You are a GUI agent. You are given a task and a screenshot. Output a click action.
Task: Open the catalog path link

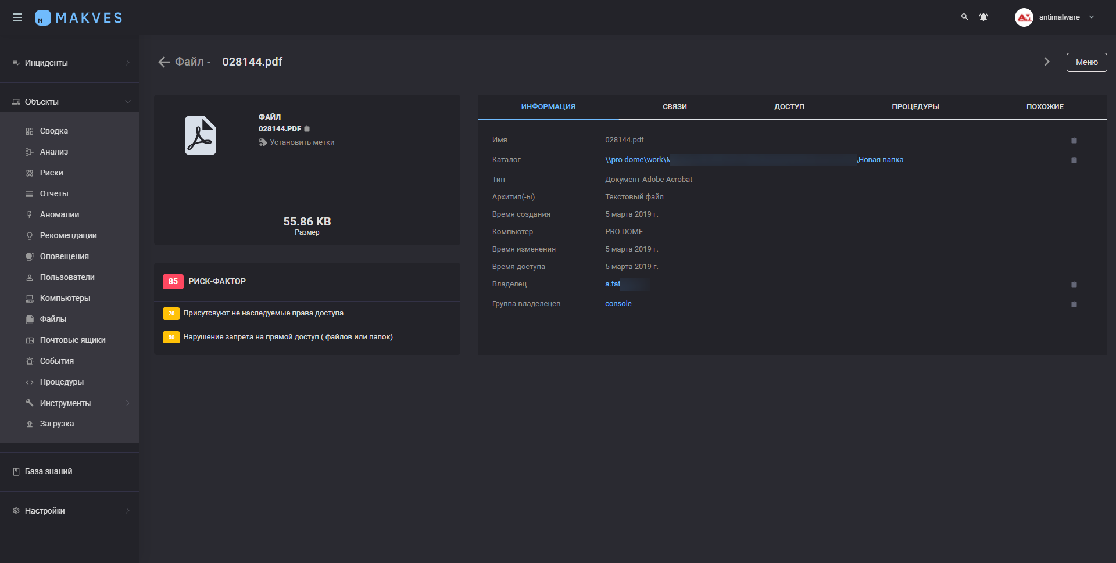(754, 160)
